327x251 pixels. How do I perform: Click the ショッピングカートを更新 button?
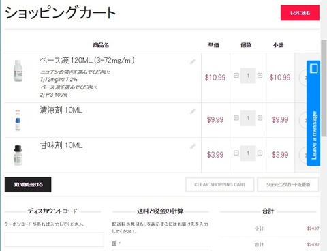pyautogui.click(x=288, y=185)
